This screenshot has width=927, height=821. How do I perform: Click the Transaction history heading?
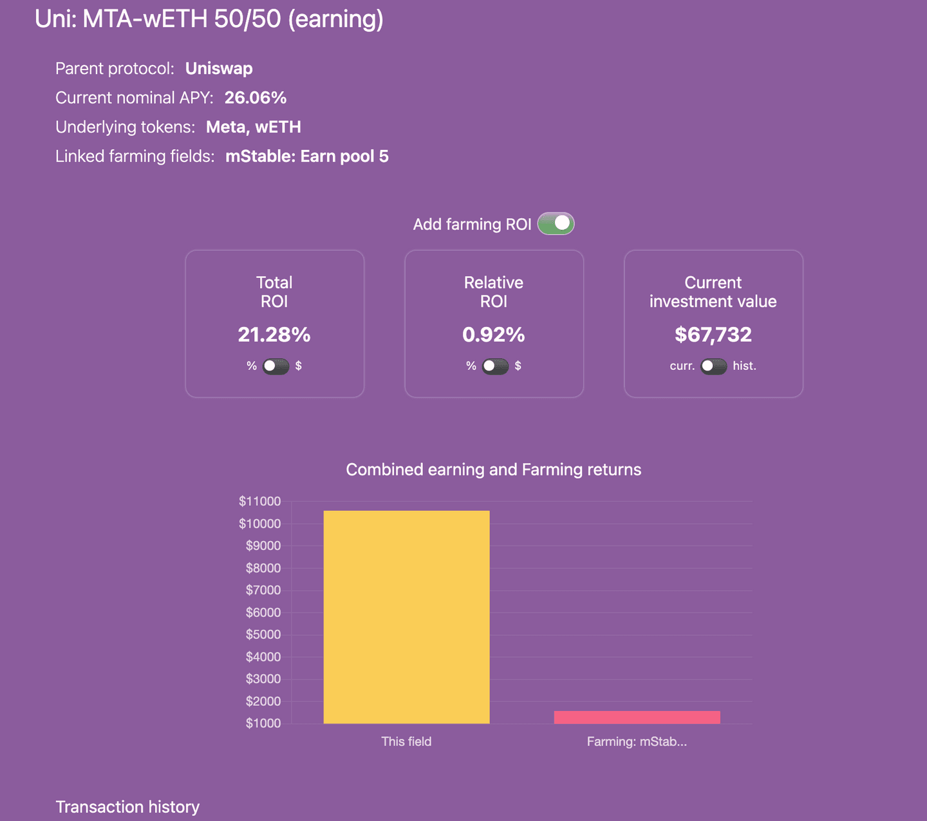pyautogui.click(x=127, y=807)
